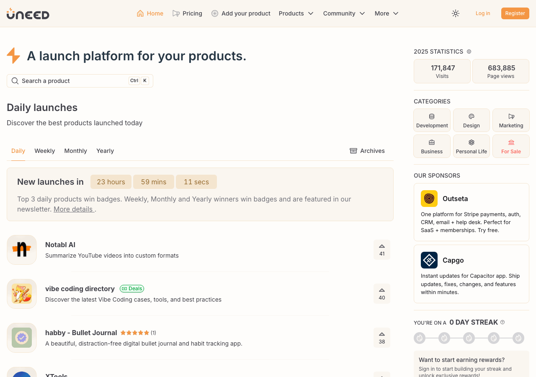
Task: Click the More details link
Action: click(73, 209)
